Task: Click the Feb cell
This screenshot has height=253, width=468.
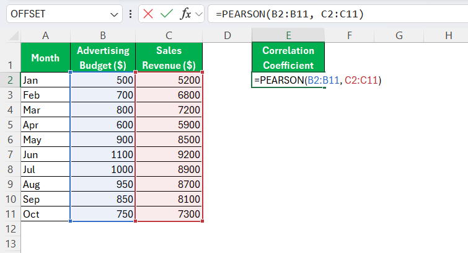Action: tap(45, 95)
